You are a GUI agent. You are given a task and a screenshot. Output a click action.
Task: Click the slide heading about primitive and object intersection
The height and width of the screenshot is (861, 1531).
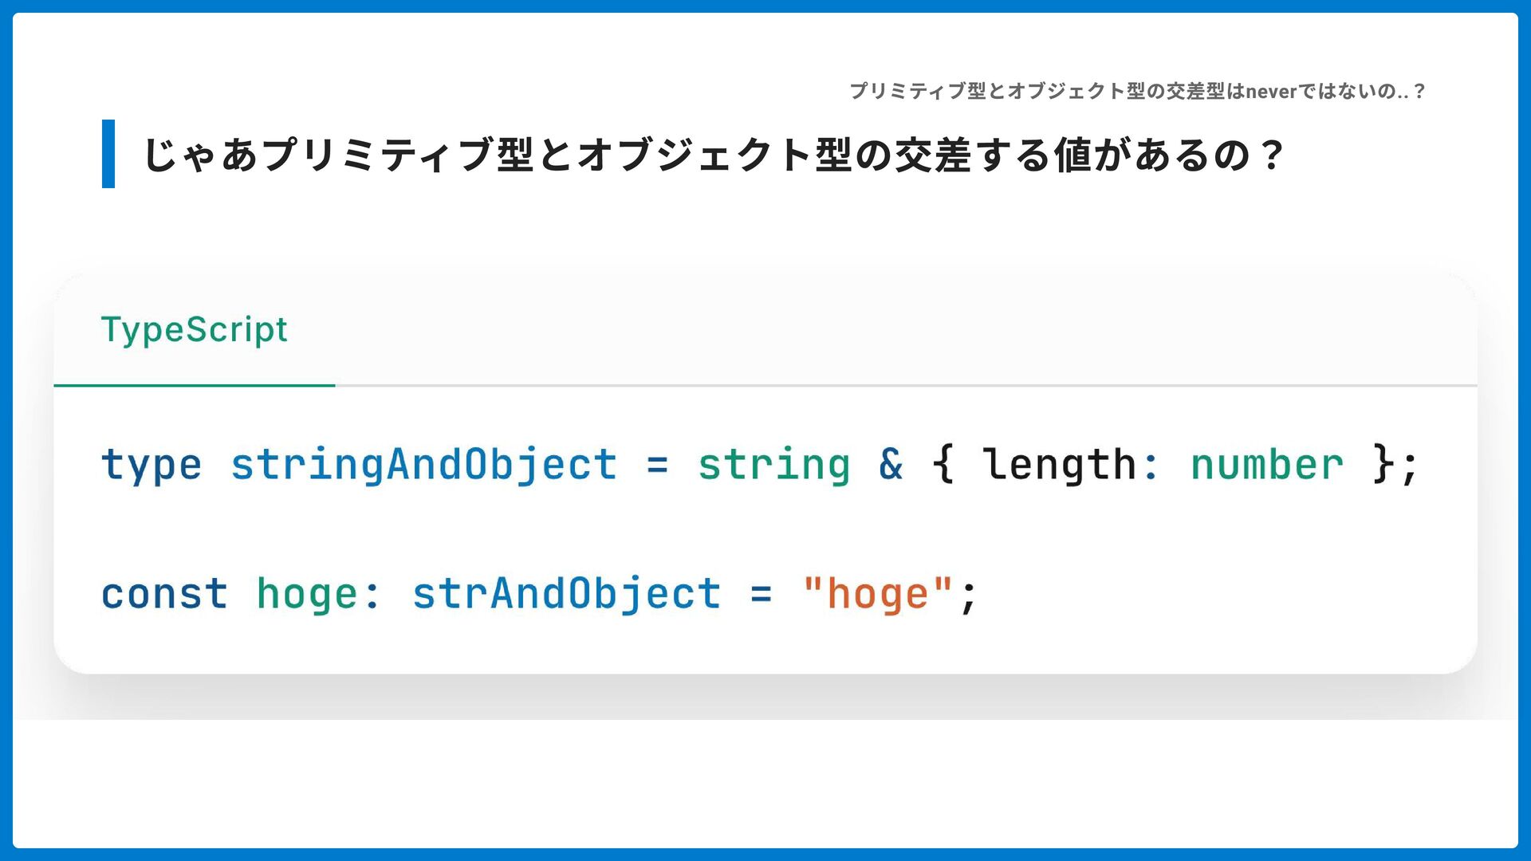[712, 155]
